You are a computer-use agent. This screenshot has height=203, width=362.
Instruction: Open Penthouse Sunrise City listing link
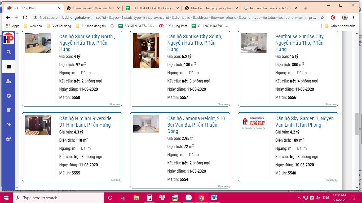point(299,43)
